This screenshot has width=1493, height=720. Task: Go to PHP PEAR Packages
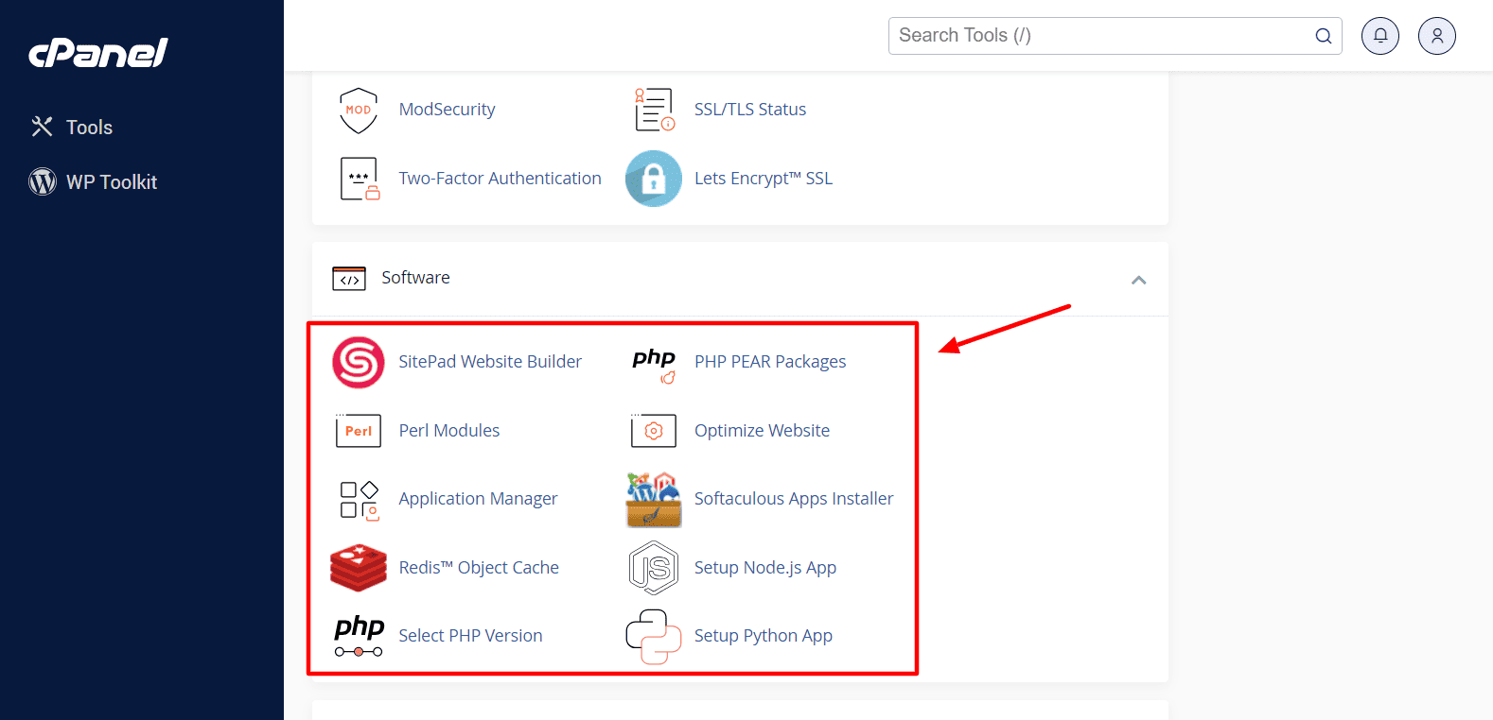(770, 362)
